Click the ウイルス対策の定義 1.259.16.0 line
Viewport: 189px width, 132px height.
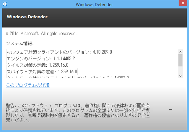pyautogui.click(x=38, y=65)
